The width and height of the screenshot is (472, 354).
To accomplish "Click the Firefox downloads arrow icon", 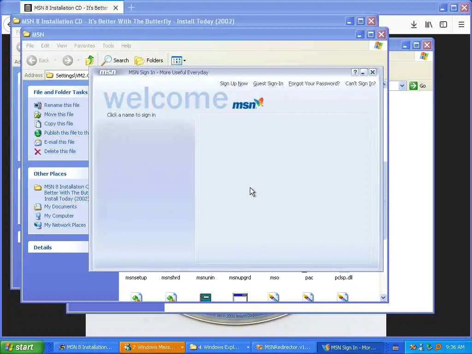I will [414, 25].
